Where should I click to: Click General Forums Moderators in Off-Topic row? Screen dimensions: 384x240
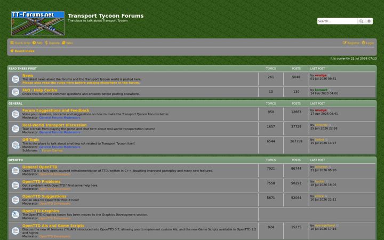click(x=60, y=147)
